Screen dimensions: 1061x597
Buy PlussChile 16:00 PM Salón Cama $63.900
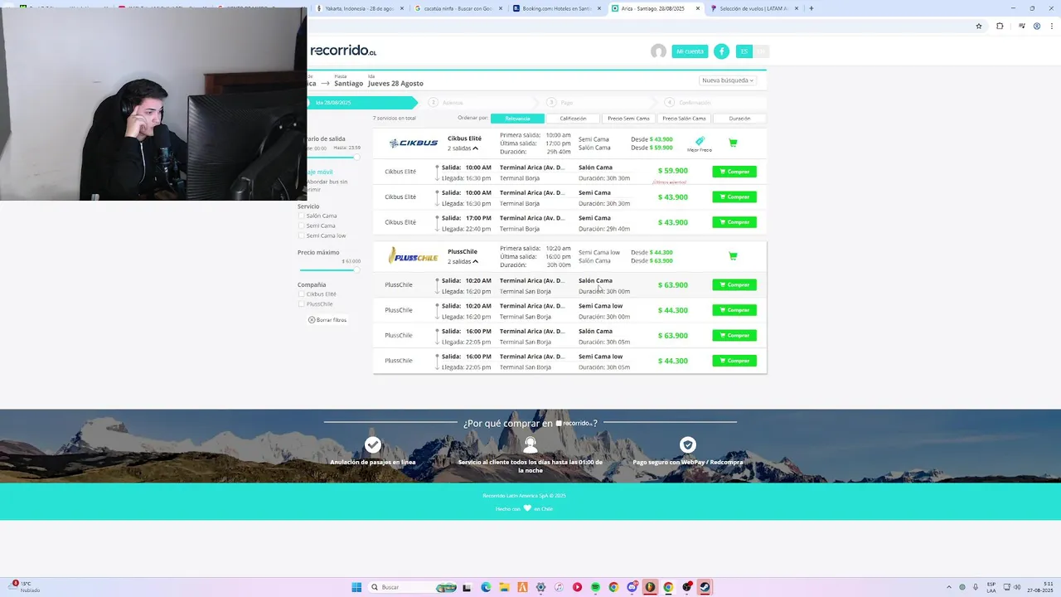[734, 336]
